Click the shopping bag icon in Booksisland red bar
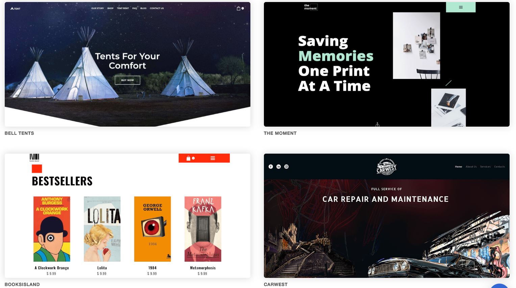The height and width of the screenshot is (288, 516). coord(189,158)
